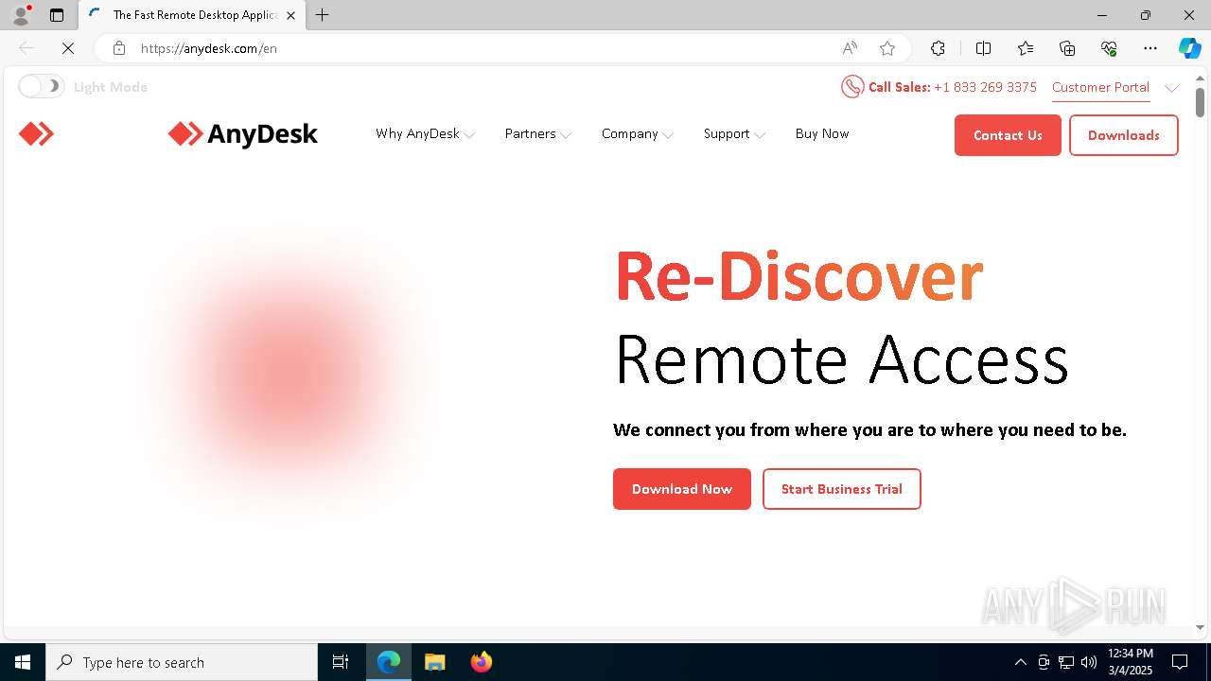Click the Contact Us button
This screenshot has height=681, width=1211.
[x=1008, y=135]
